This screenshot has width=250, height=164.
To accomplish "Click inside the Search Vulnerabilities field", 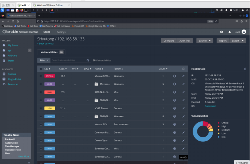I will [x=69, y=60].
